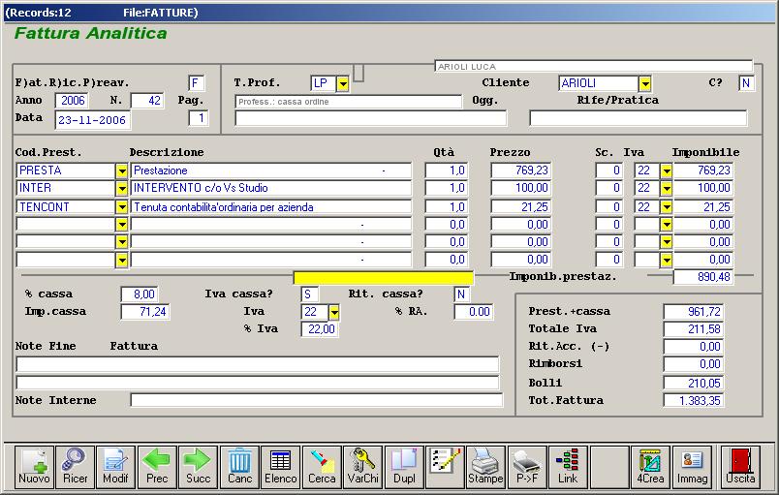Click the Rit. cassa? N field
The height and width of the screenshot is (495, 779).
point(461,294)
